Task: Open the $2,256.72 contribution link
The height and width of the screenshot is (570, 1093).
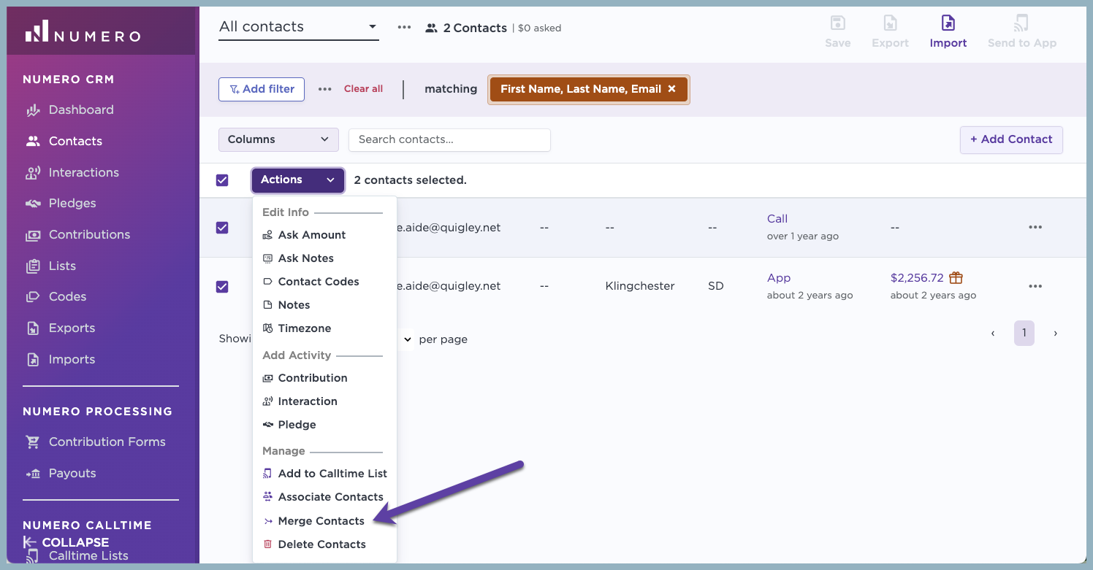Action: click(x=917, y=278)
